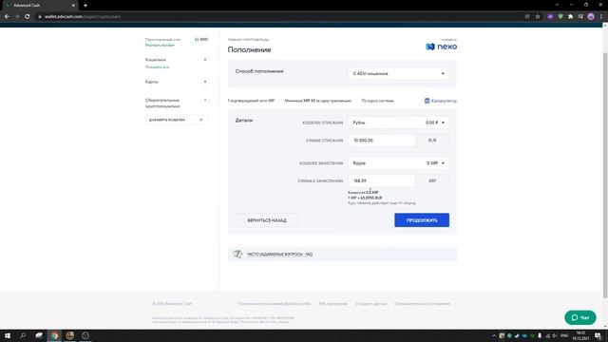Click the browser forward arrow
The width and height of the screenshot is (608, 342).
click(x=17, y=17)
